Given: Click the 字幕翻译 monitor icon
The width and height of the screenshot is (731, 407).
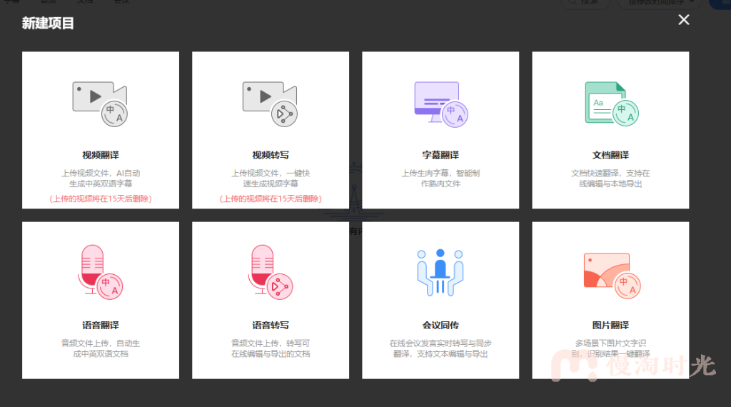Looking at the screenshot, I should click(x=441, y=104).
